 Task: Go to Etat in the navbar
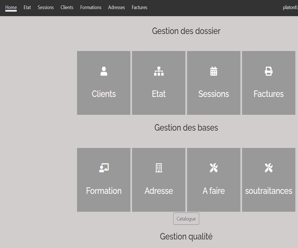[x=27, y=7]
